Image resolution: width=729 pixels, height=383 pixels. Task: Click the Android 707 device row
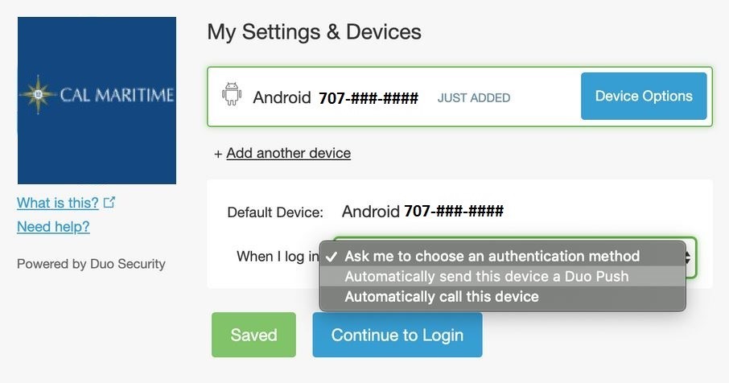pos(459,97)
